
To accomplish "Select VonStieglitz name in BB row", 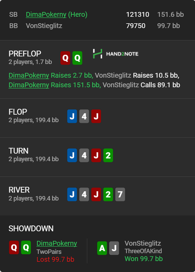I will pyautogui.click(x=44, y=26).
